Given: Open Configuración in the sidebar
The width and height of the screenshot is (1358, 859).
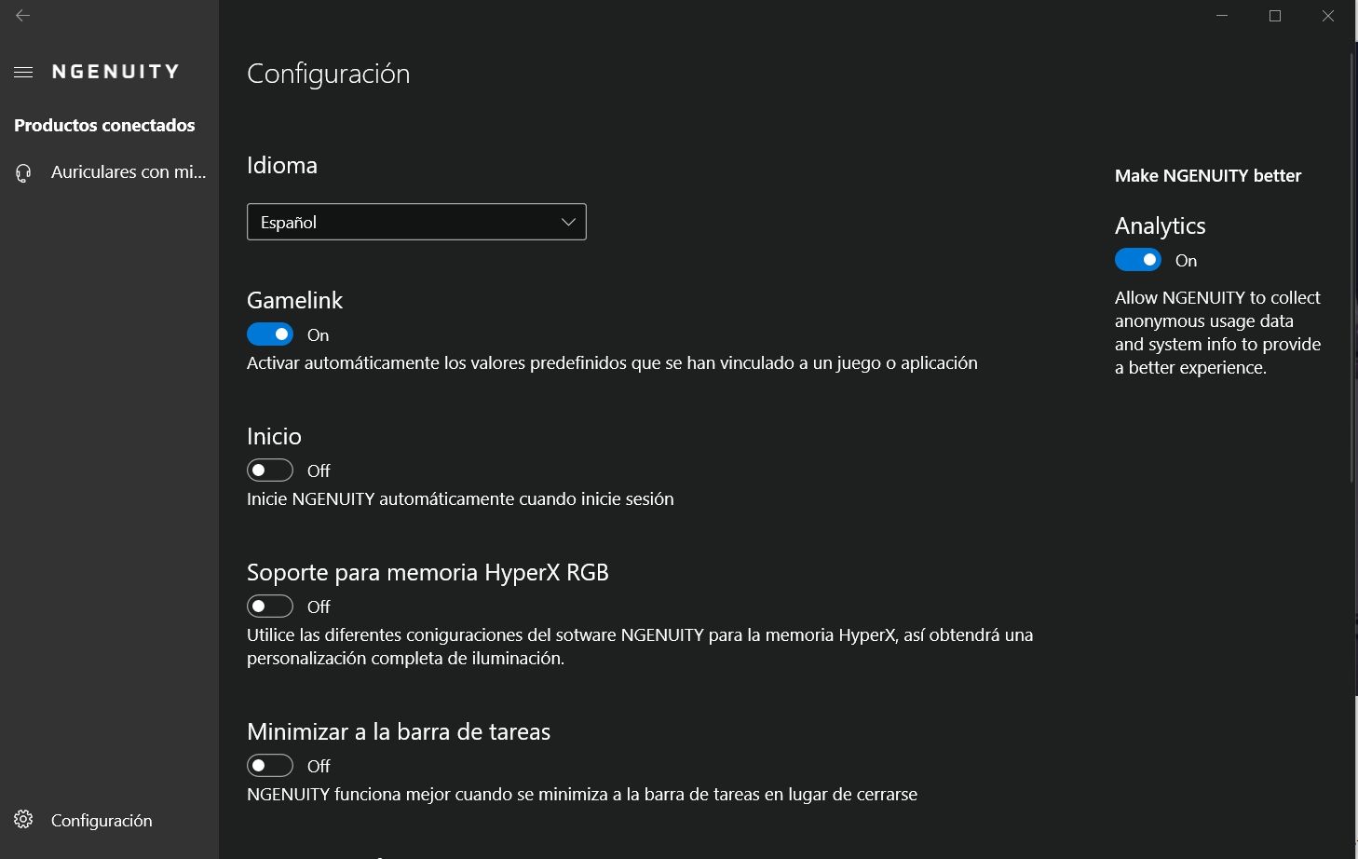Looking at the screenshot, I should pyautogui.click(x=109, y=820).
